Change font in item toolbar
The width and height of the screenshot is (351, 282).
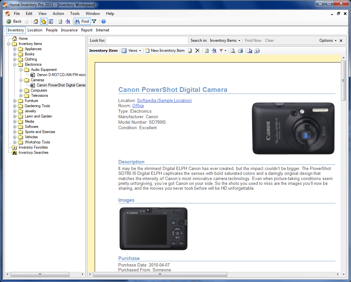pos(214,51)
